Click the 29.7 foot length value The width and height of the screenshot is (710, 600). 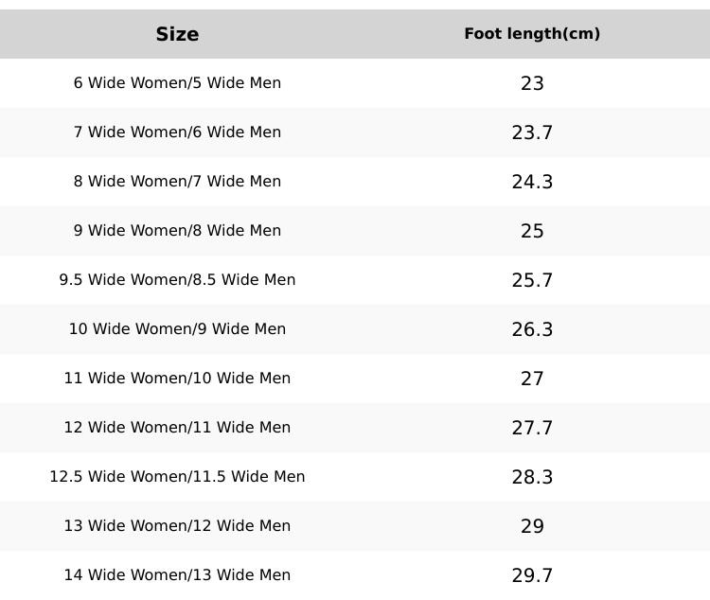(532, 575)
